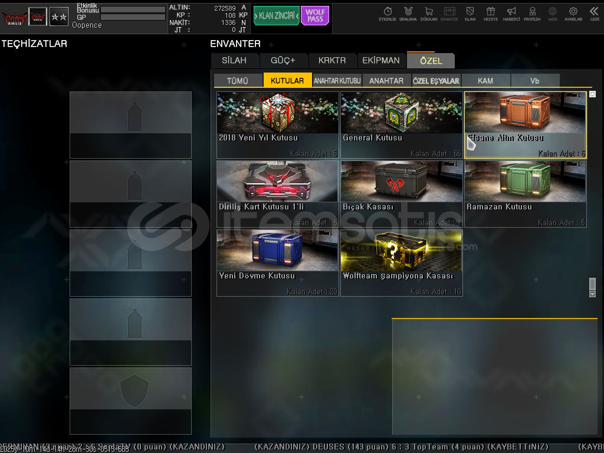Open the Vb sub-tab
Viewport: 604px width, 453px height.
[534, 80]
